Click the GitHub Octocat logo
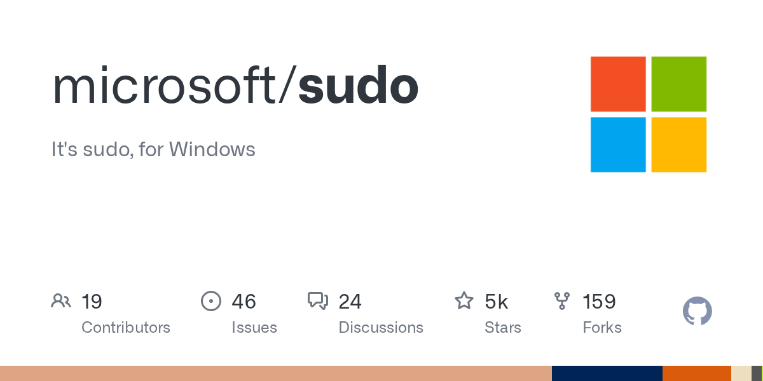763x381 pixels. (x=697, y=311)
